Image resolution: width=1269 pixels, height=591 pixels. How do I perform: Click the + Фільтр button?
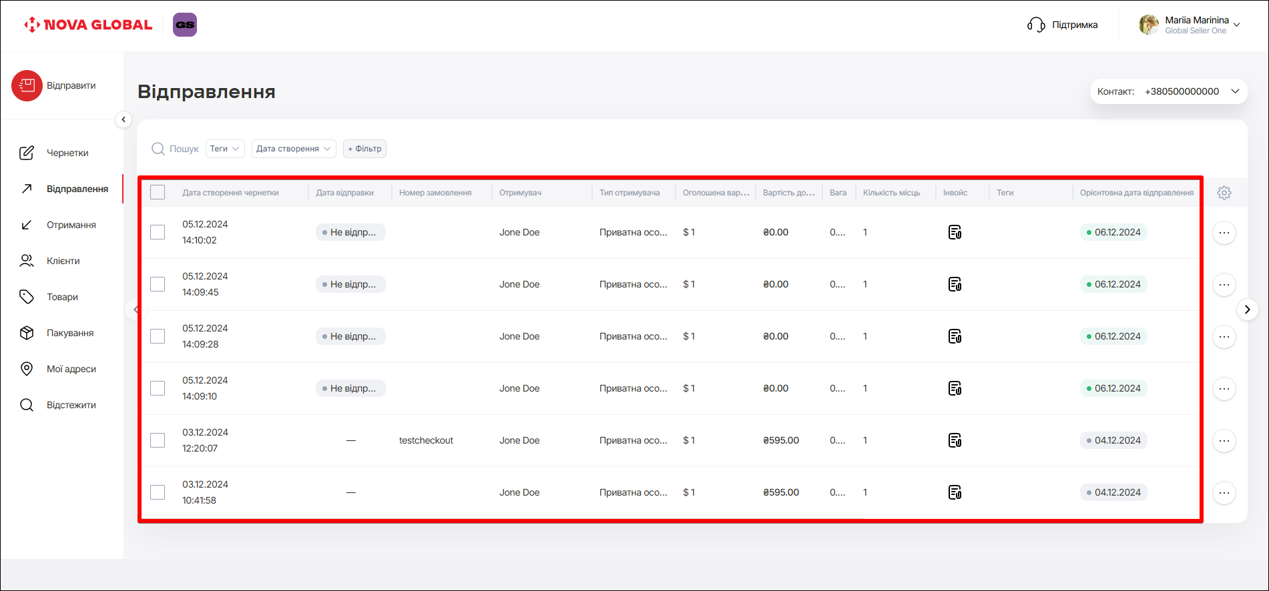364,149
